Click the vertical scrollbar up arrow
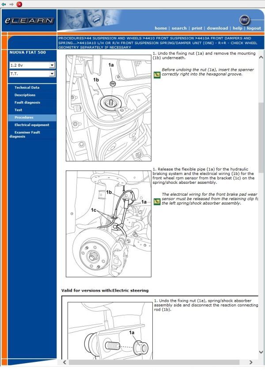This screenshot has width=265, height=372. click(261, 57)
